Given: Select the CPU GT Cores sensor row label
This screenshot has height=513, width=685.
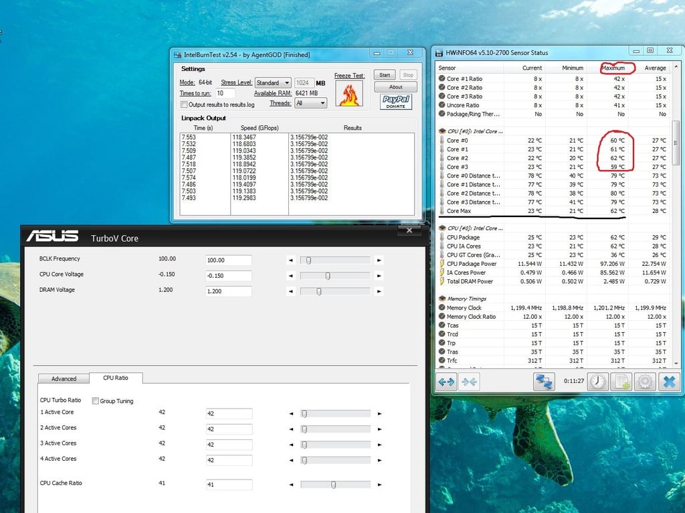Looking at the screenshot, I should [474, 255].
